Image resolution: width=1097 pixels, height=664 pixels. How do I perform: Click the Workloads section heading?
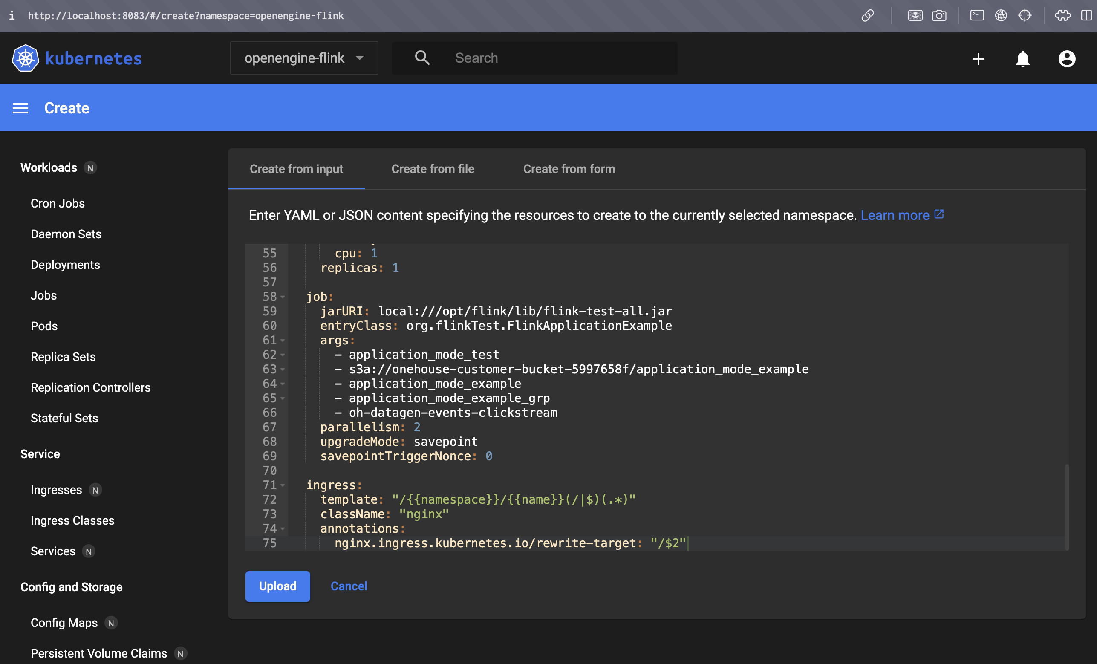tap(49, 168)
